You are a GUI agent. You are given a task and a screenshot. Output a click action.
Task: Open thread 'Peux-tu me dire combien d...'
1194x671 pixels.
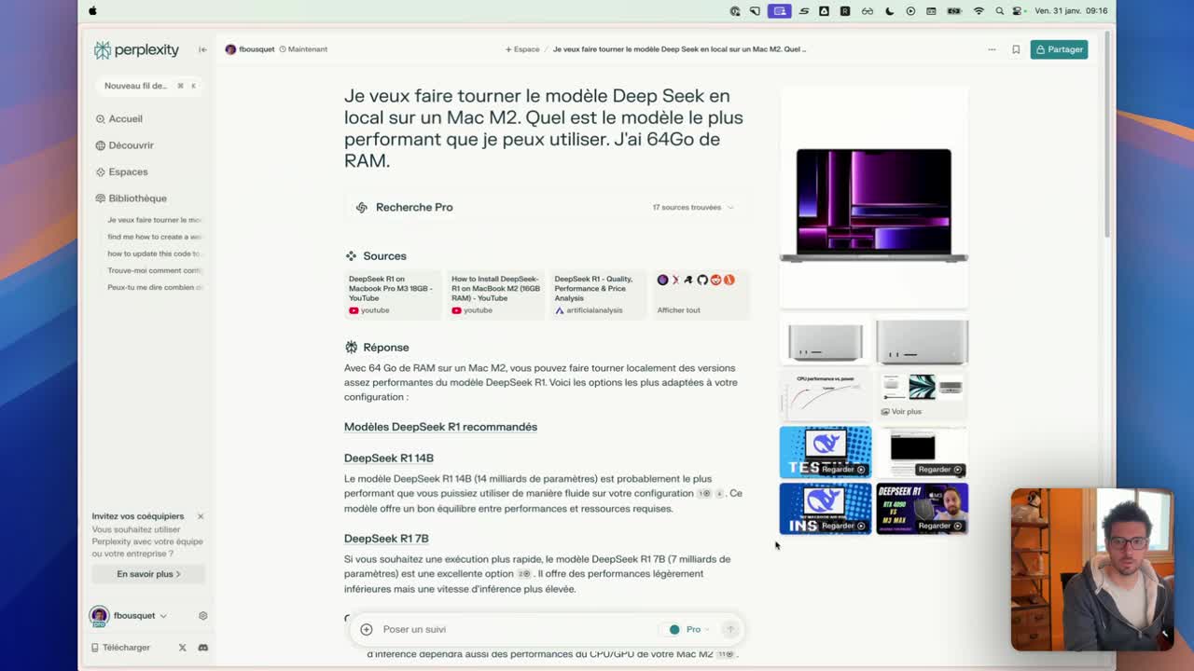tap(154, 287)
